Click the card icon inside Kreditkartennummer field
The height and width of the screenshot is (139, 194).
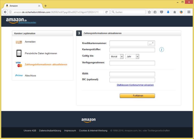pyautogui.click(x=151, y=43)
